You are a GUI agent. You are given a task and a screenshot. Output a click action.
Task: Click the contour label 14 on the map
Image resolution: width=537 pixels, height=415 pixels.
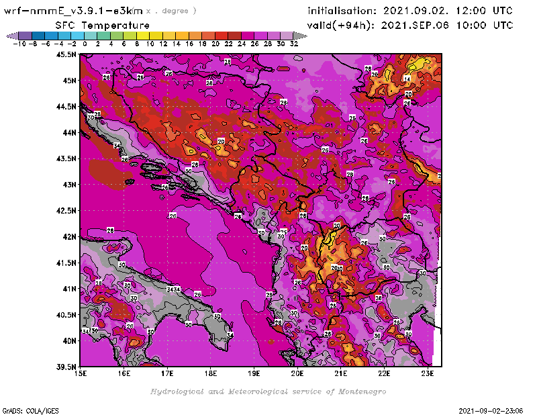point(407,79)
